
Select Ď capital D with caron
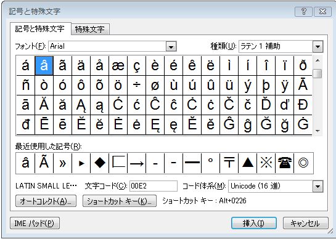(266, 105)
